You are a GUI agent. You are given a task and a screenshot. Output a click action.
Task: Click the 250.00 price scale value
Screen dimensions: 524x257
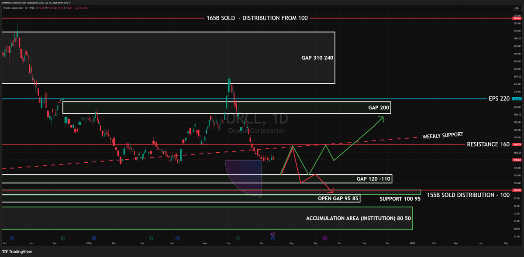[517, 76]
